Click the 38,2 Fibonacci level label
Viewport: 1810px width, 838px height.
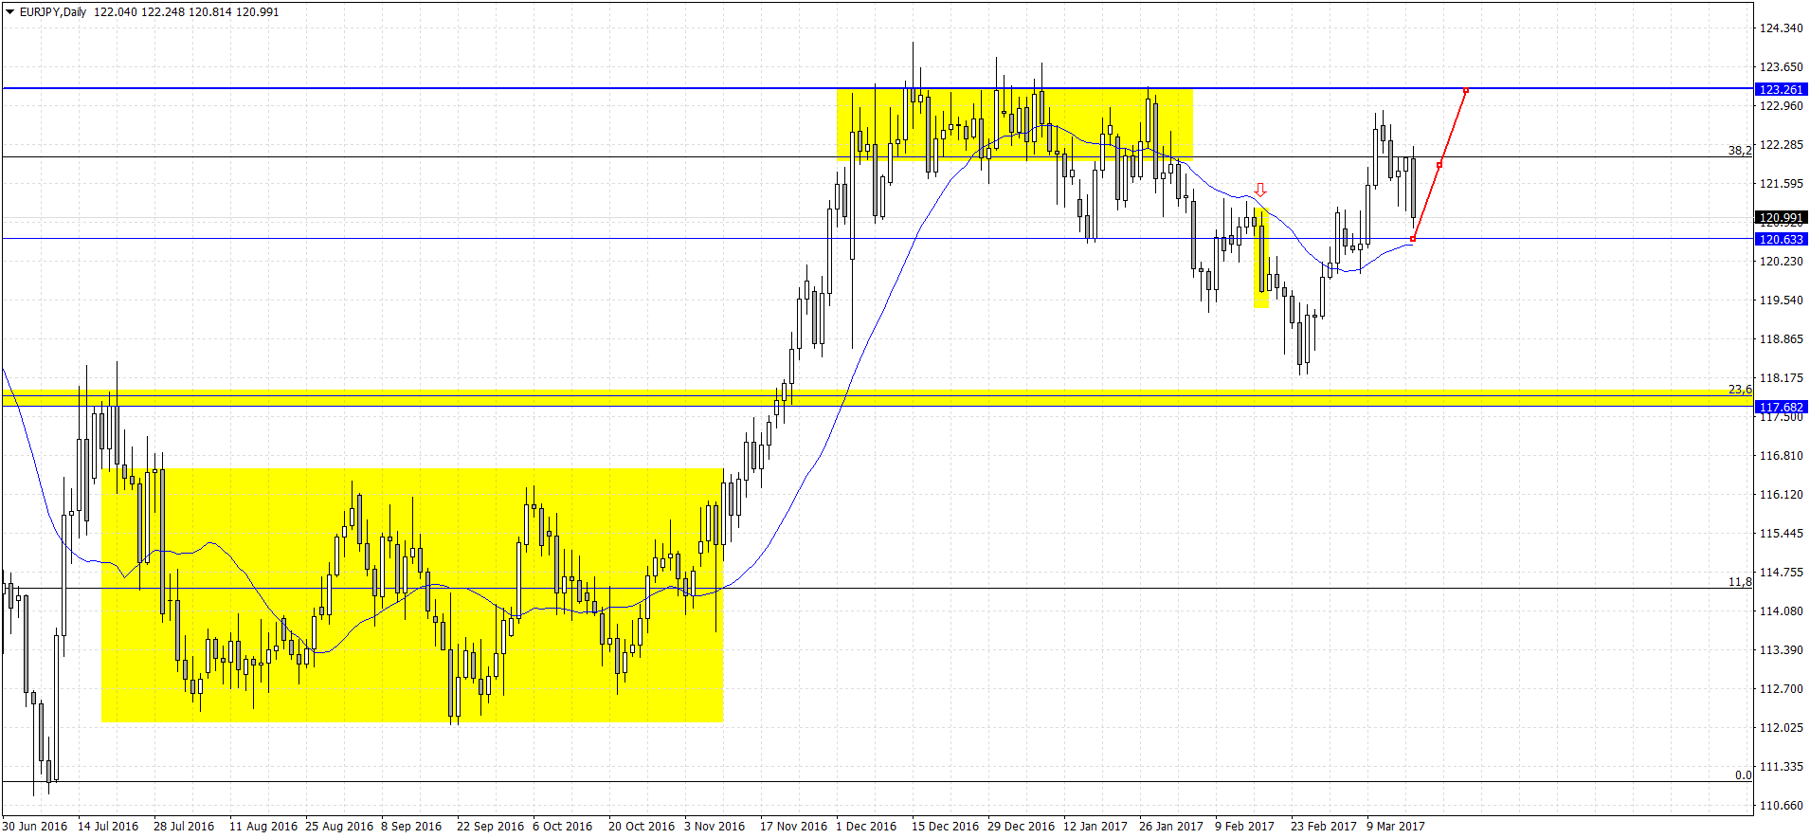click(1740, 151)
